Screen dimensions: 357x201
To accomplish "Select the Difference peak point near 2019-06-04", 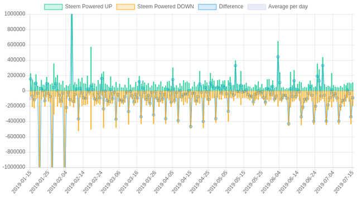I will 278,57.
